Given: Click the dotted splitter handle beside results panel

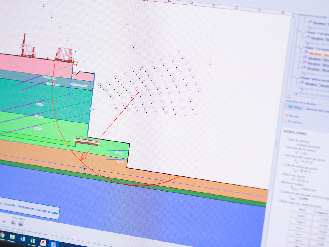Looking at the screenshot, I should (x=276, y=144).
